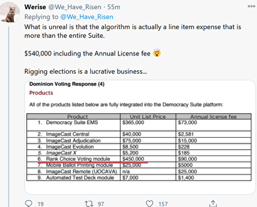
Task: Click the retweet count 97
Action: coord(101,204)
